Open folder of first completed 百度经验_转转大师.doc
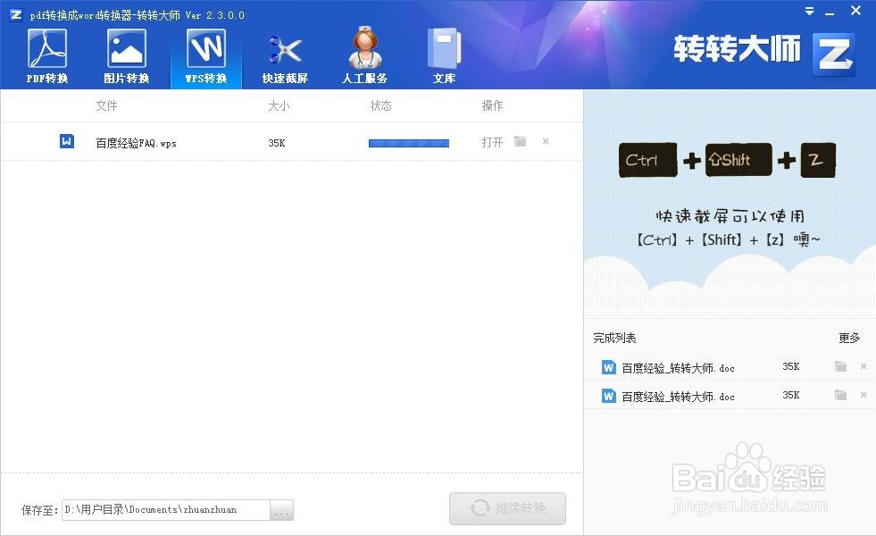 pyautogui.click(x=840, y=367)
